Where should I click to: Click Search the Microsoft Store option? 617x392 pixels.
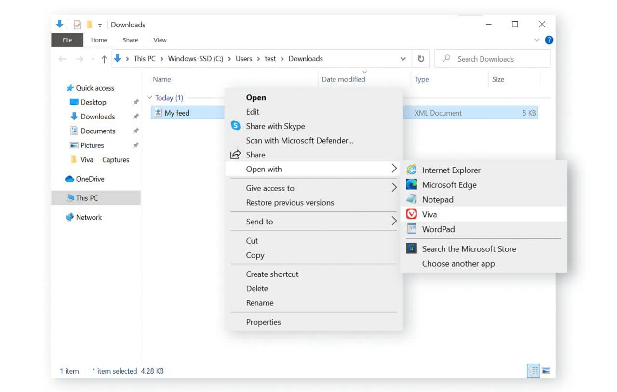click(x=469, y=249)
